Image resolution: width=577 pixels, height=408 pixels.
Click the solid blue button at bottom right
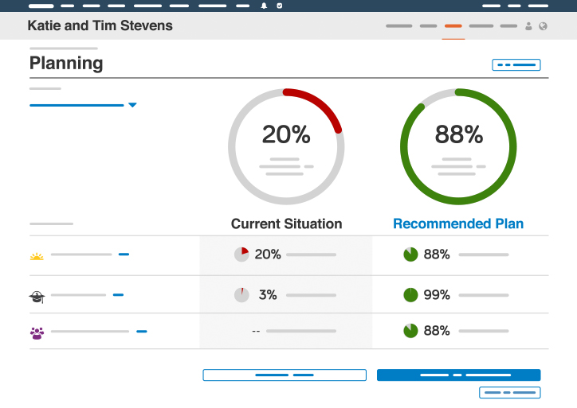tap(458, 375)
